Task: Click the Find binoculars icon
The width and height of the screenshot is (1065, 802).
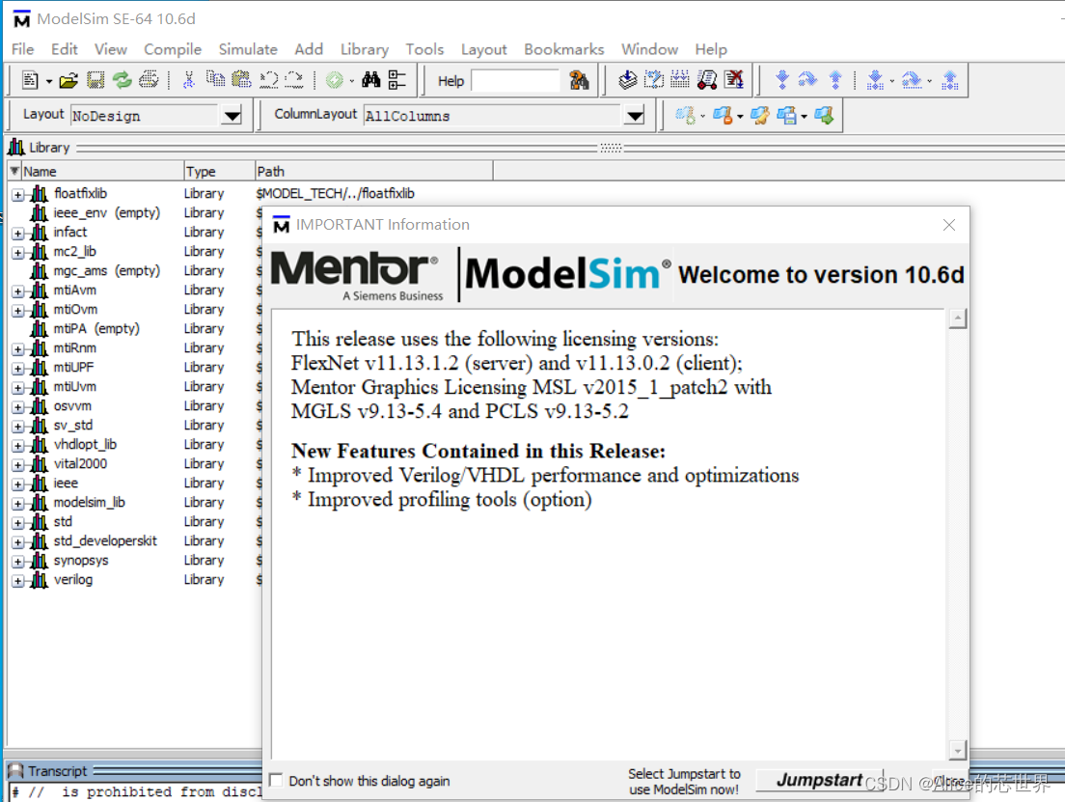Action: tap(370, 80)
